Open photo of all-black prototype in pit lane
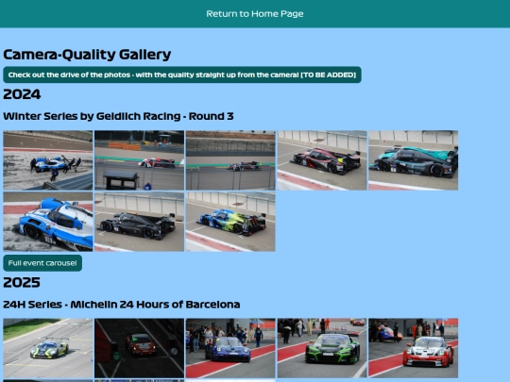This screenshot has width=510, height=382. [139, 222]
